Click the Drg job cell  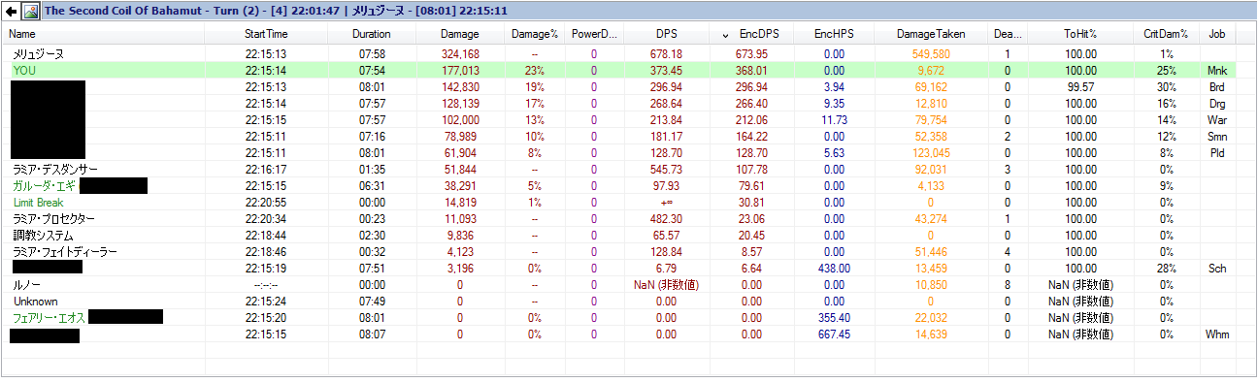pos(1217,103)
